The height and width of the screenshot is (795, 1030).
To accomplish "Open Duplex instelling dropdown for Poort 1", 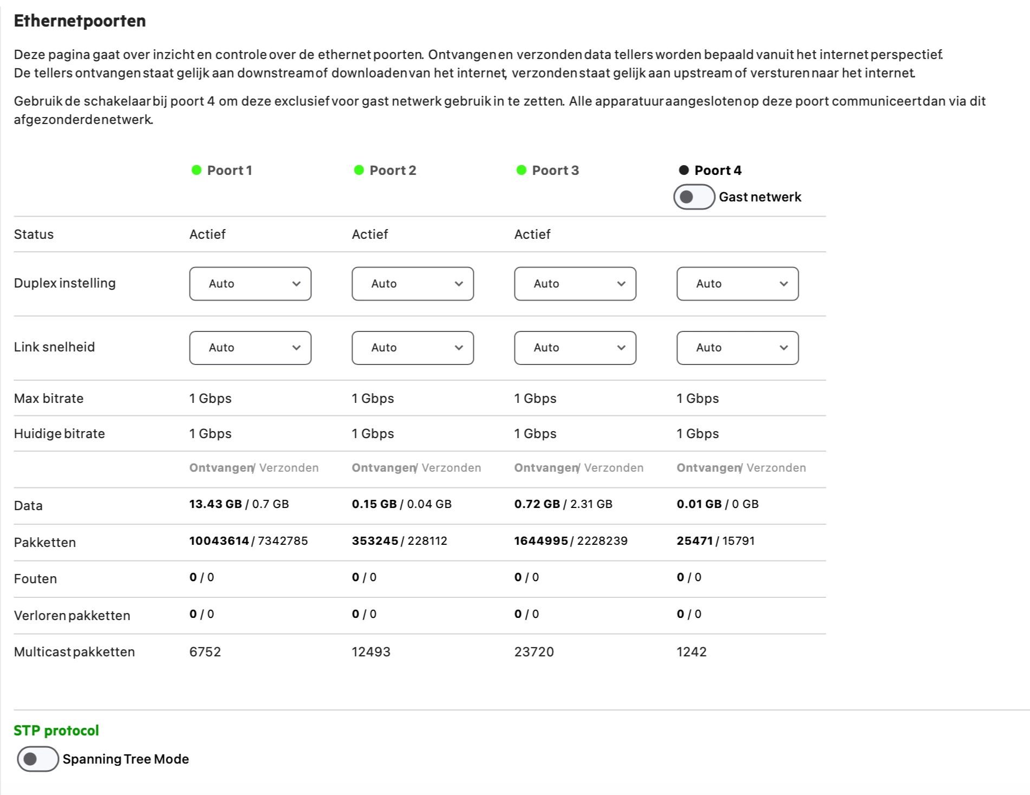I will (250, 284).
